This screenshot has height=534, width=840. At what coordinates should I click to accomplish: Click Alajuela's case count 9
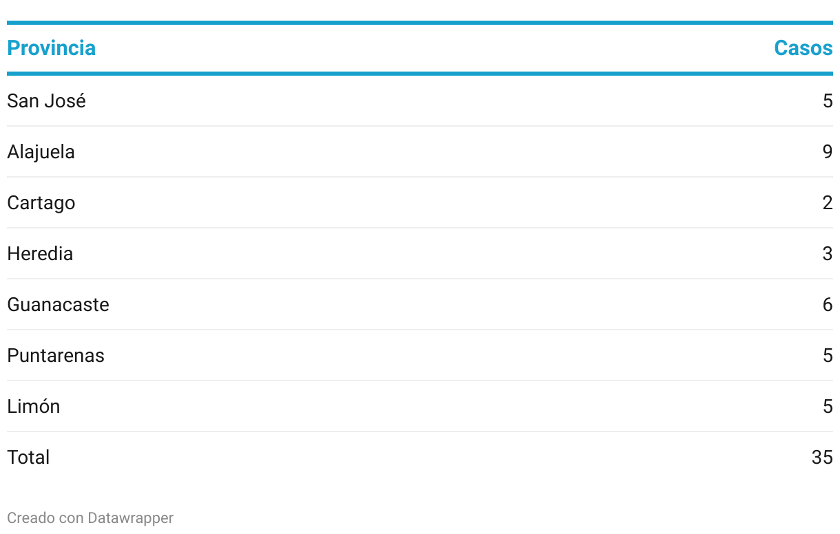[x=828, y=152]
